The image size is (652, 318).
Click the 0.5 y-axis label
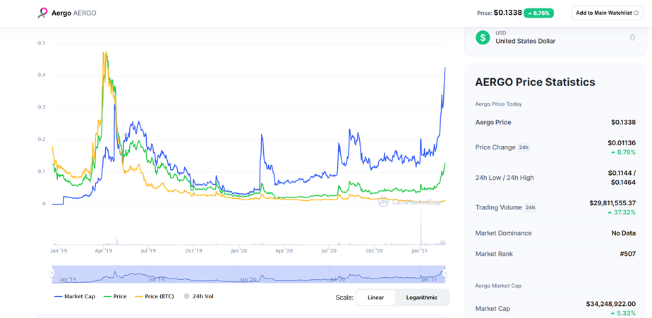tap(42, 43)
